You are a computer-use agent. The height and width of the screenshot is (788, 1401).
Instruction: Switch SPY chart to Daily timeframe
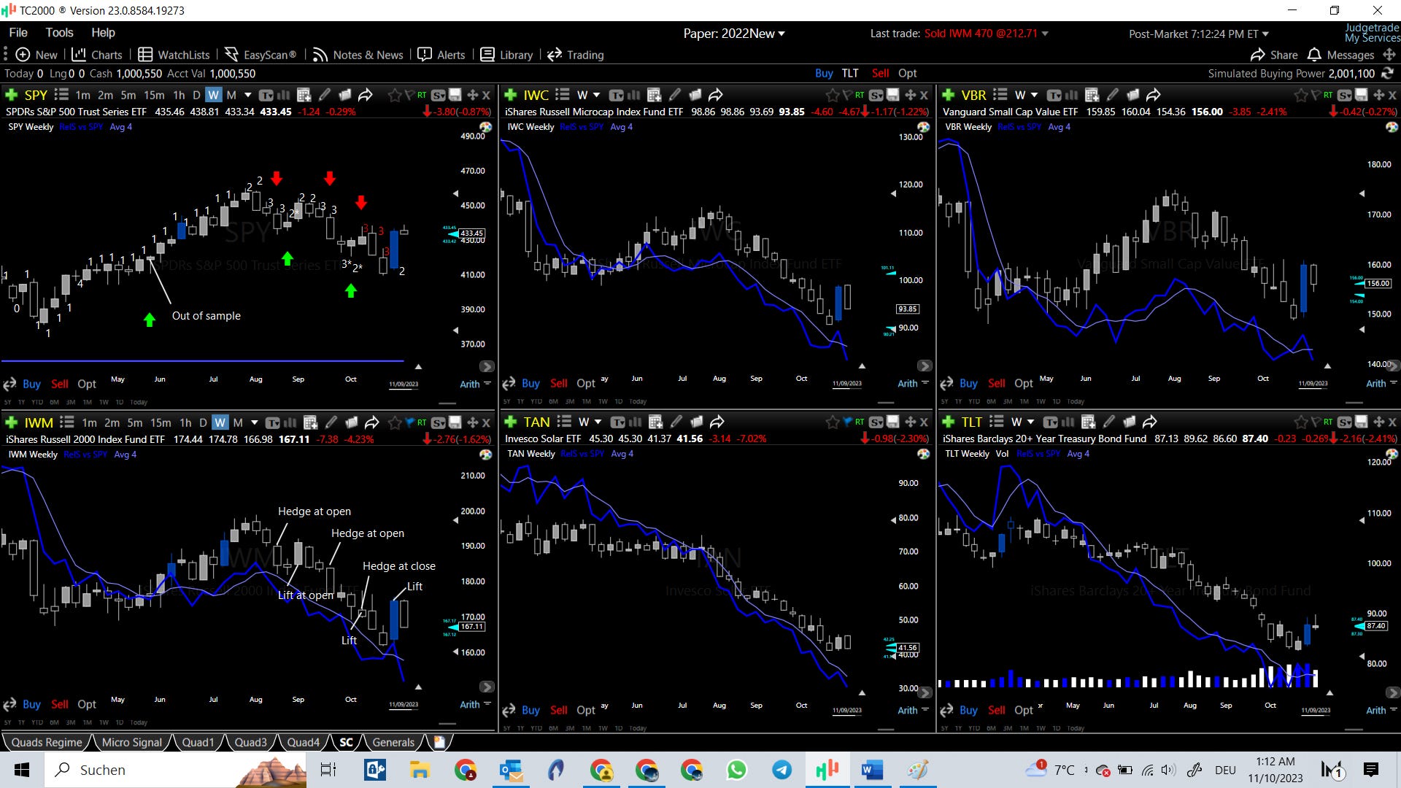point(196,95)
